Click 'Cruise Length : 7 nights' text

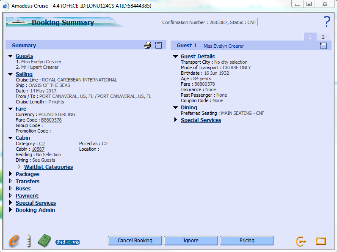coord(40,102)
